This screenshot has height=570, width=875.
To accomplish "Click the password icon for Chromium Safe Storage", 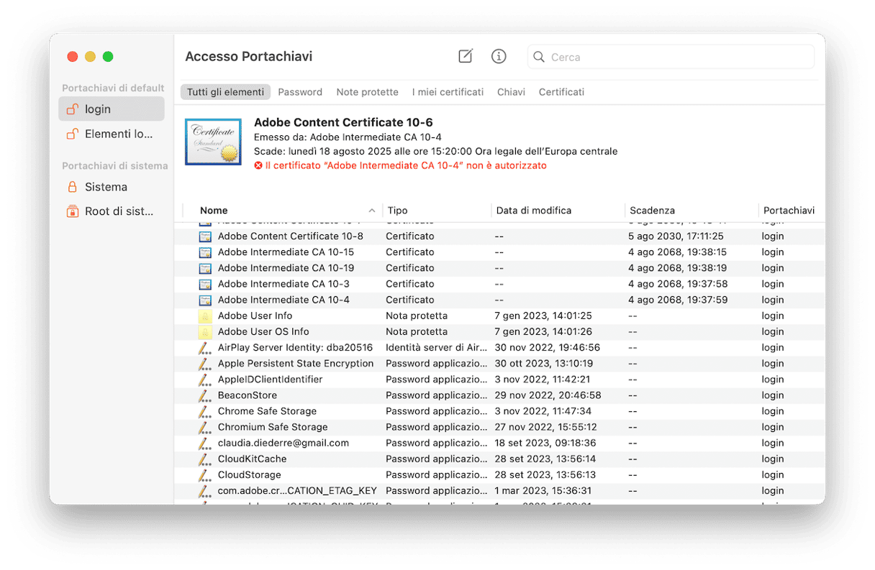I will pyautogui.click(x=205, y=427).
